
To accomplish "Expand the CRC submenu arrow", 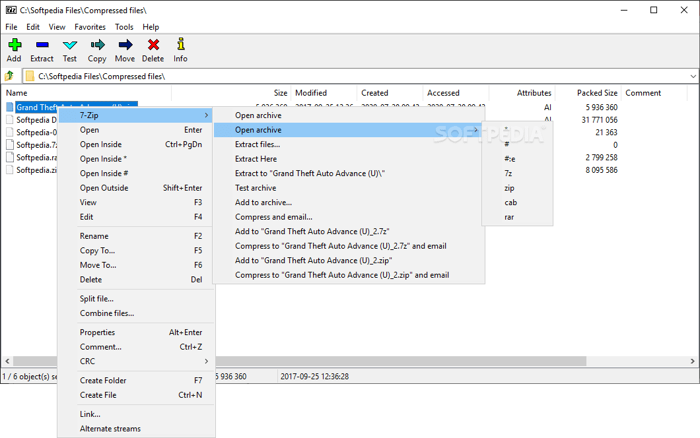I will click(x=206, y=361).
